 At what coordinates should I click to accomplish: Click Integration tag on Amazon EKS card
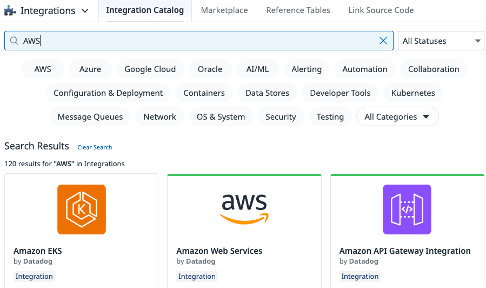[34, 276]
